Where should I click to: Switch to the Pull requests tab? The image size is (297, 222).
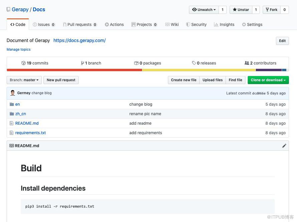[80, 24]
